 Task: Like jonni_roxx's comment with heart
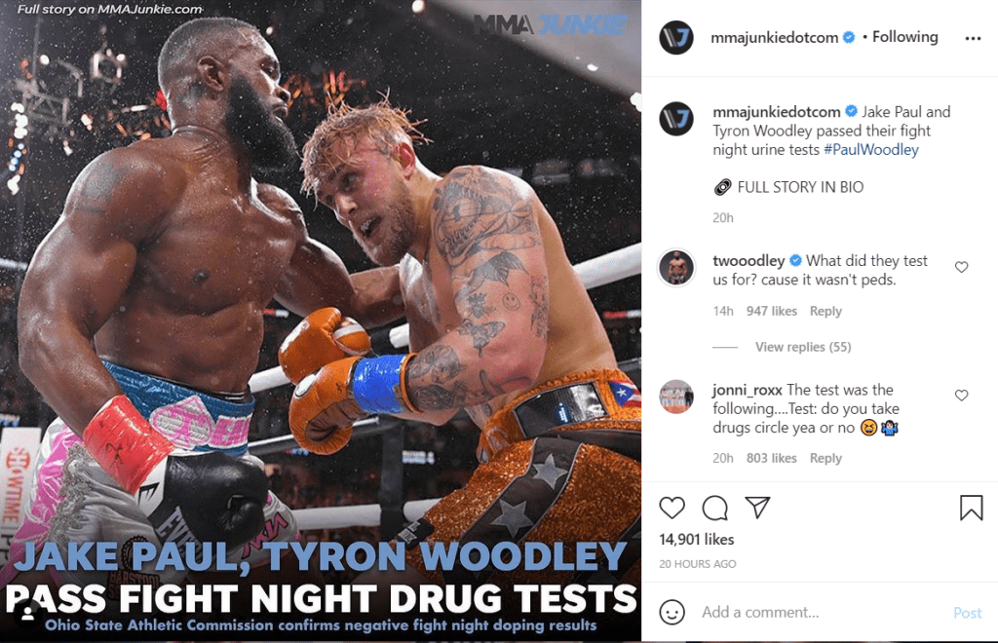pos(961,395)
